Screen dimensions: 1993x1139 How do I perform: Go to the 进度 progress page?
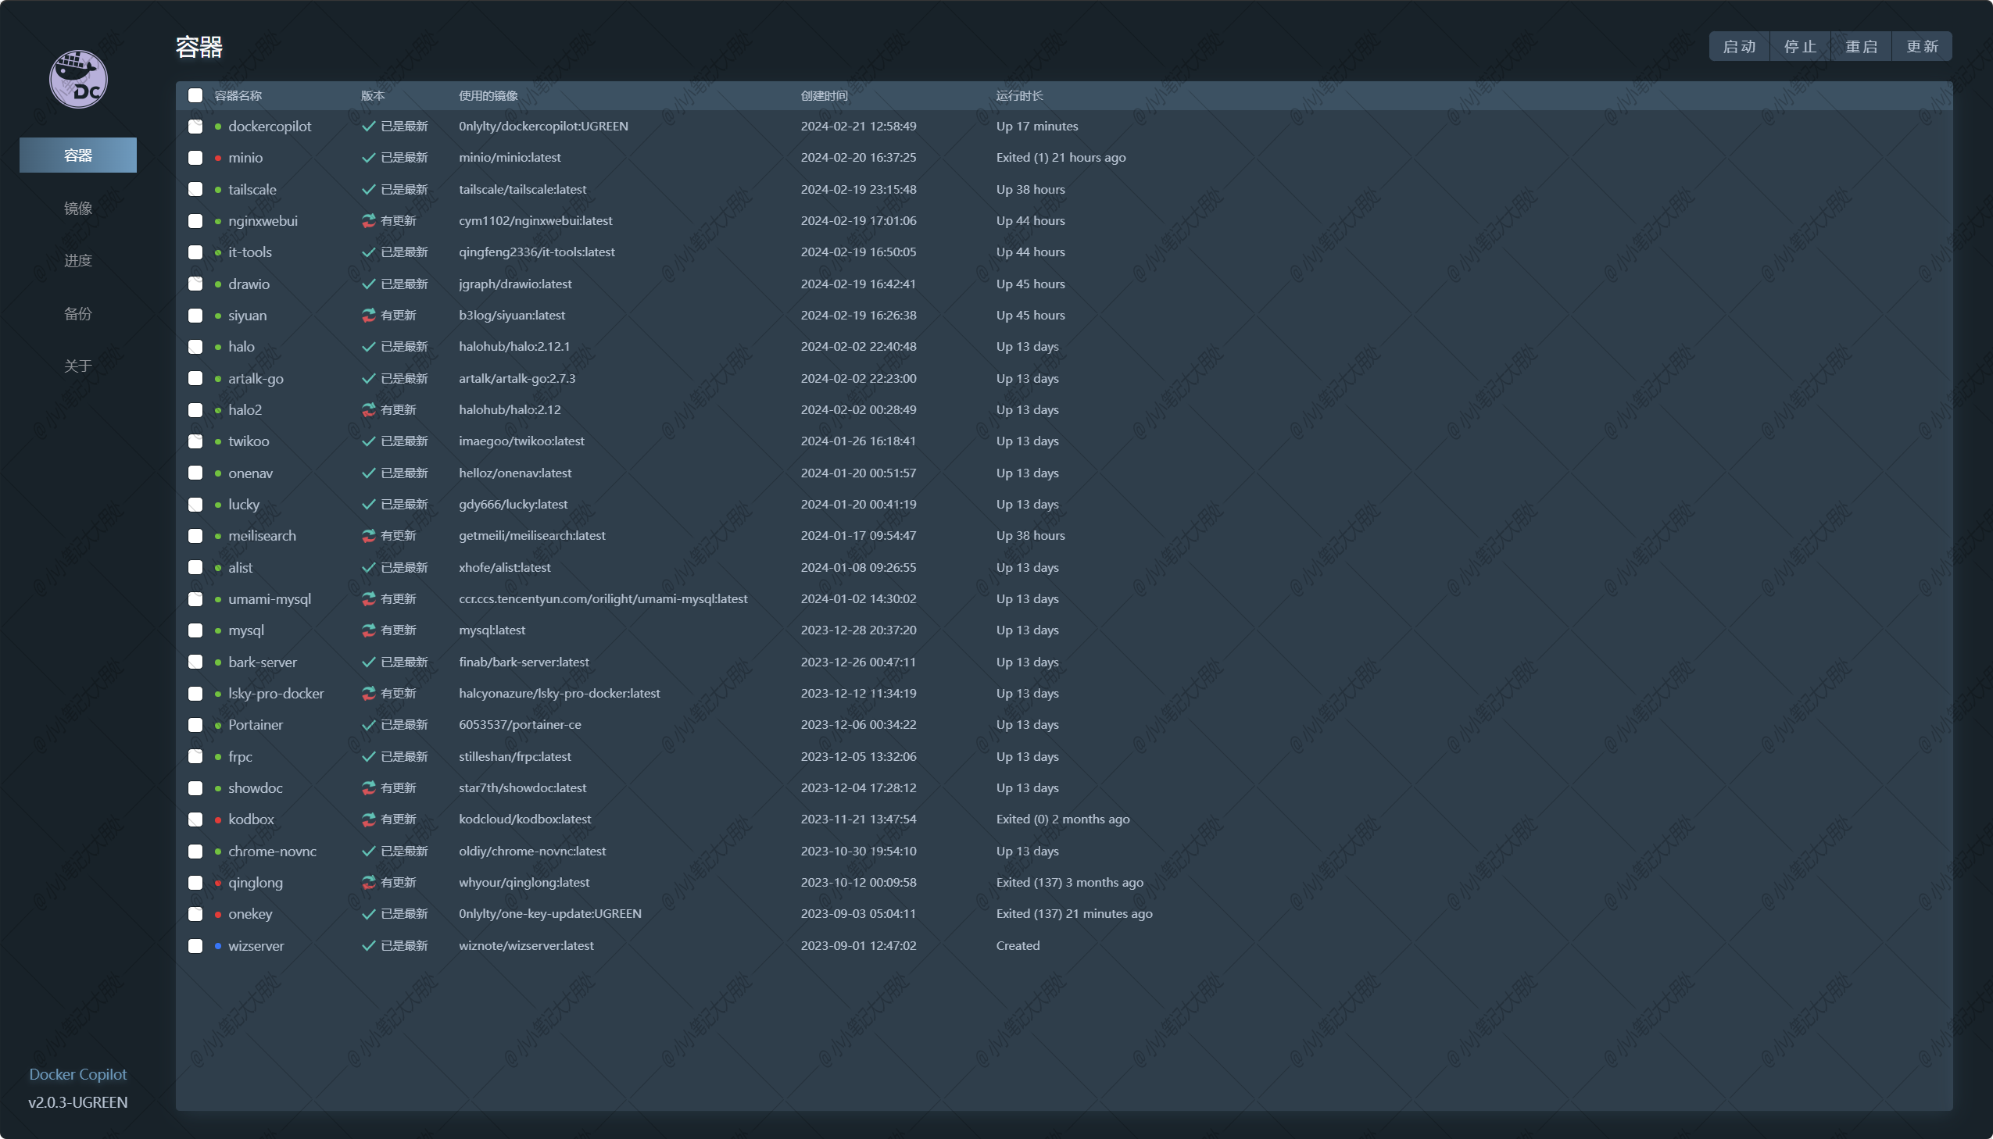(x=78, y=260)
